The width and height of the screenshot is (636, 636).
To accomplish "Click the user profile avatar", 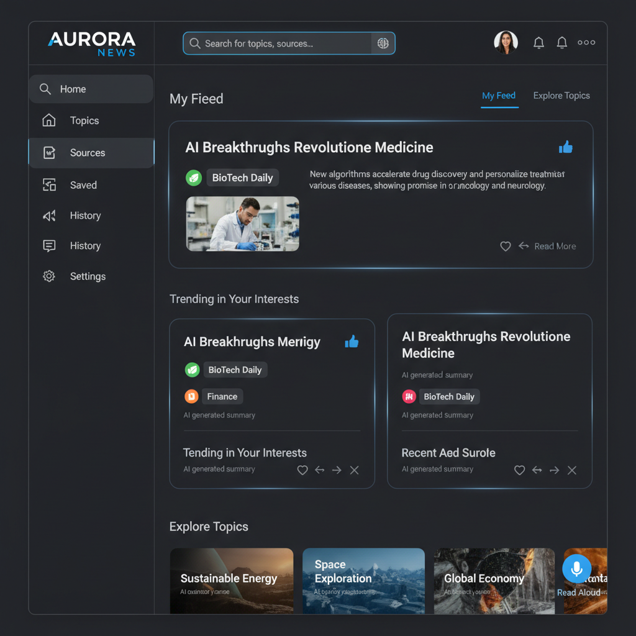I will point(506,43).
